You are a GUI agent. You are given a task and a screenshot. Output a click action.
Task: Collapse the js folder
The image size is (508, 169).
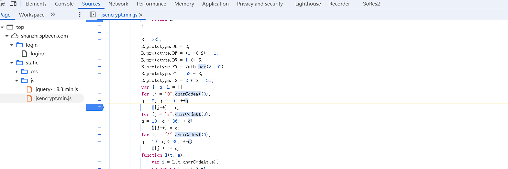pos(17,81)
